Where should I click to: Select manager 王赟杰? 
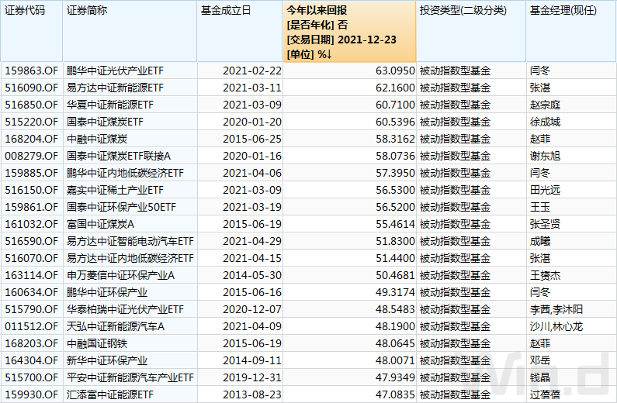click(545, 275)
